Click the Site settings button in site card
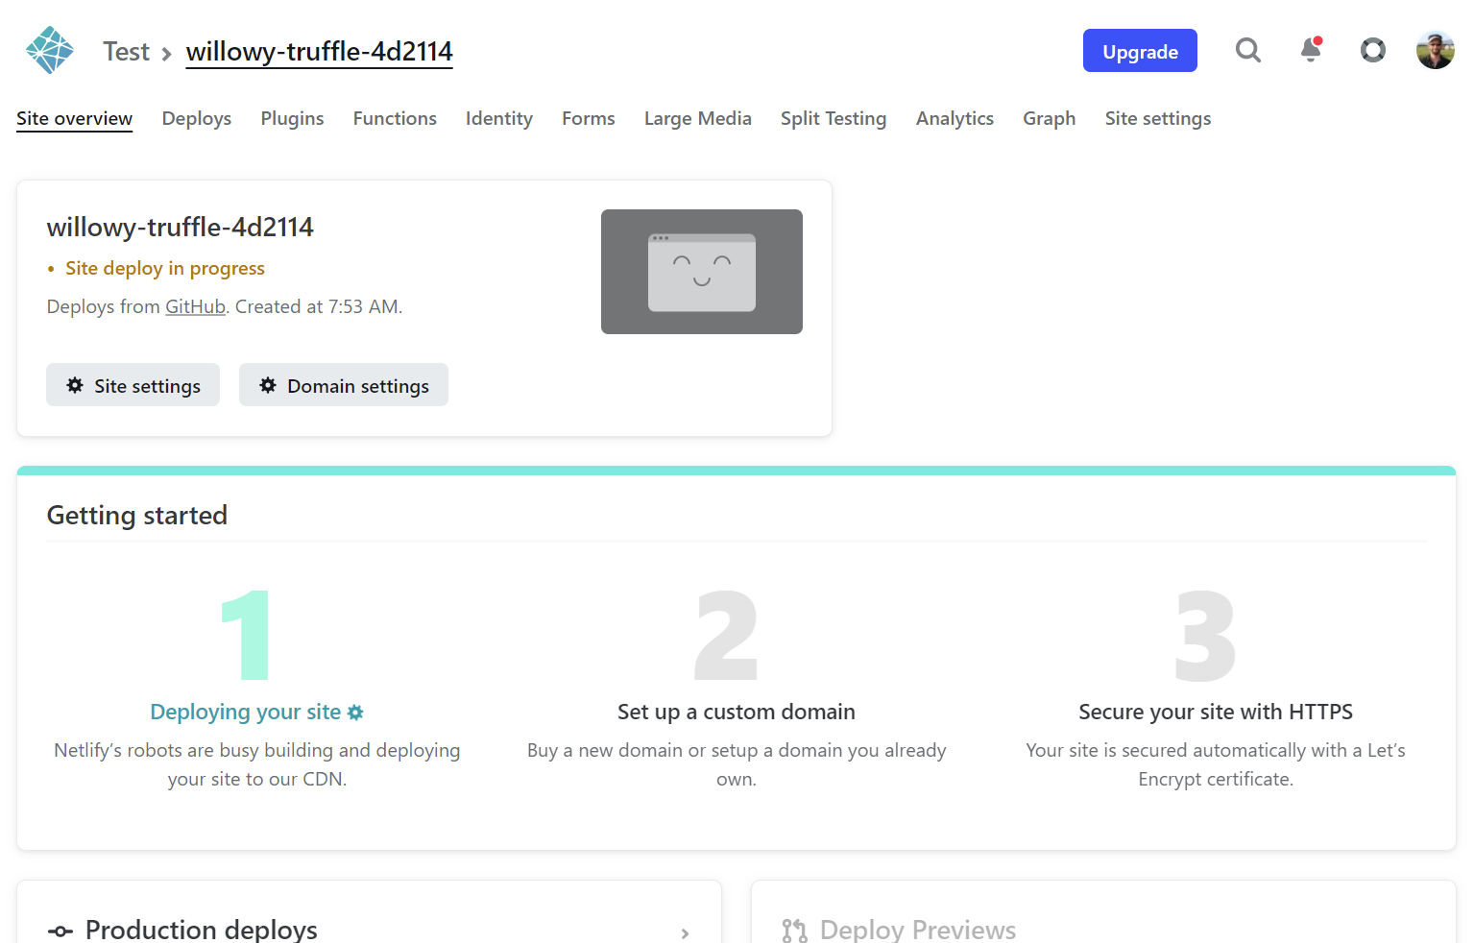 (133, 385)
